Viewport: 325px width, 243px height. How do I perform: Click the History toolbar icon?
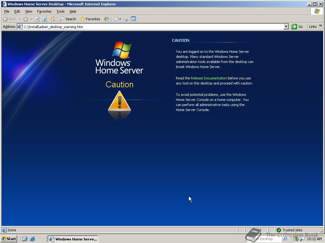[x=106, y=19]
